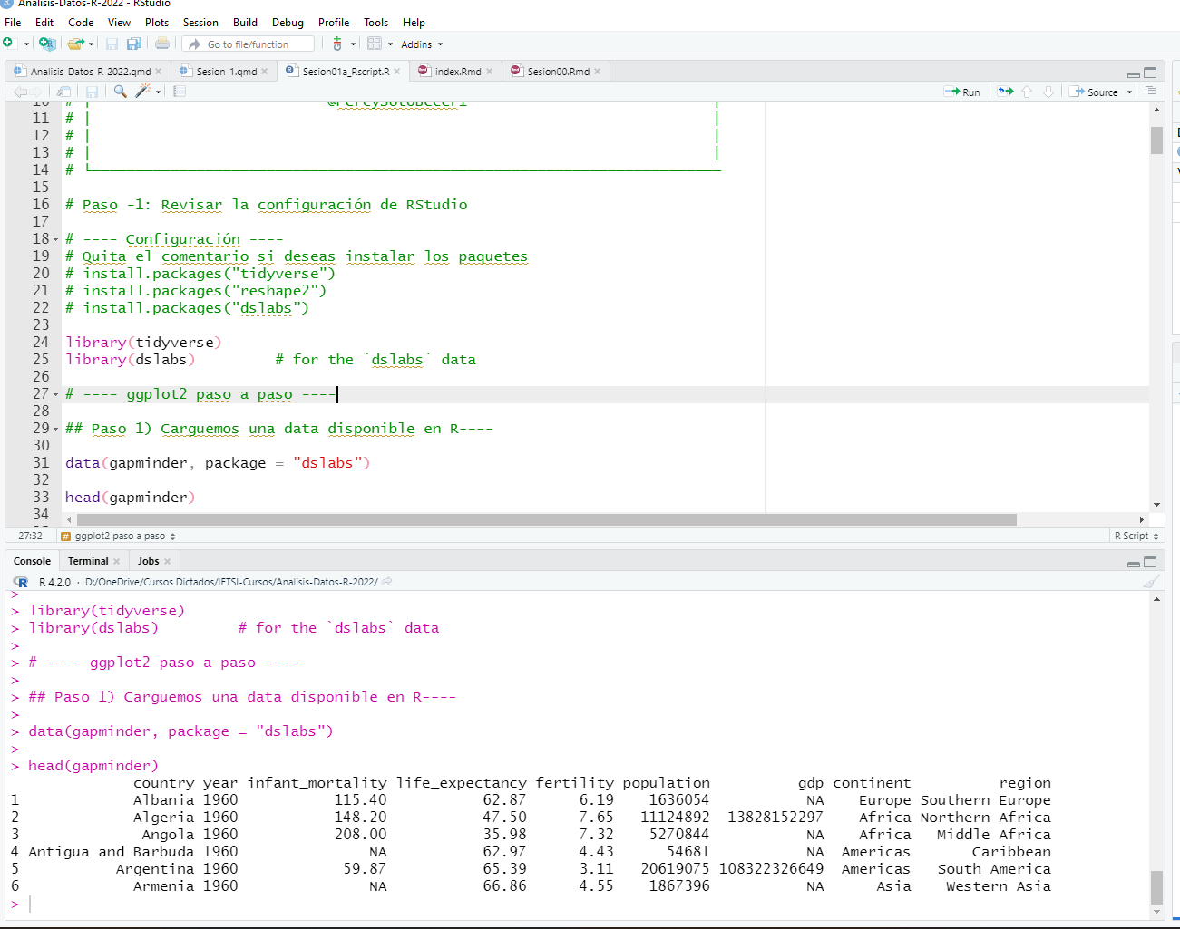
Task: Click the clear console broom icon
Action: point(1150,582)
